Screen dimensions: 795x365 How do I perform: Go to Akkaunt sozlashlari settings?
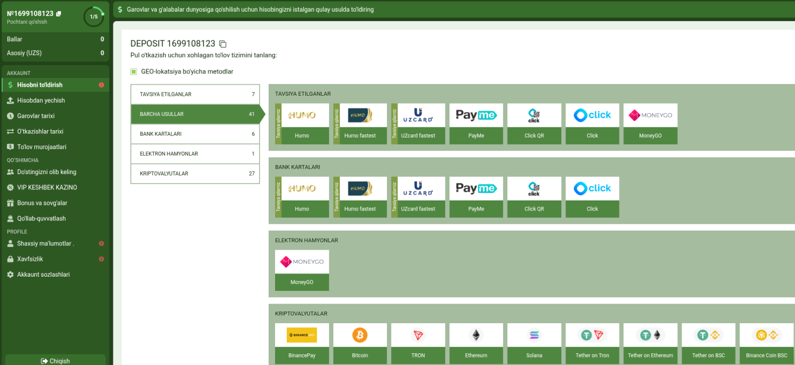55,275
